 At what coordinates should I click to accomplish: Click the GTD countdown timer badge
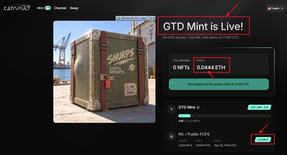pos(260,107)
